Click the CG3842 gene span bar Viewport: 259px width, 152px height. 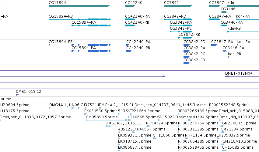(178, 6)
